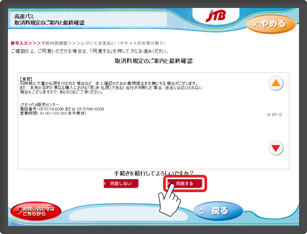307x234 pixels.
Task: Click the centered 取消料規定のご案内と最終確認 heading
Action: [153, 61]
